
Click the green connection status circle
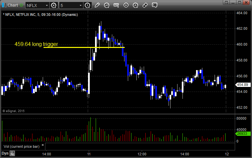(x=22, y=5)
